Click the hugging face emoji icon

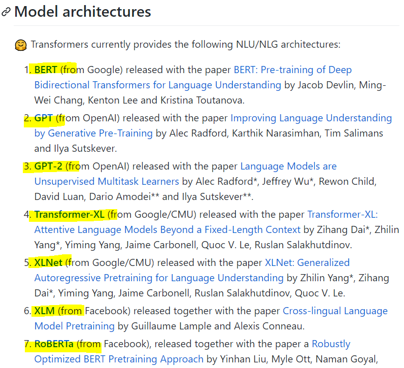click(21, 45)
